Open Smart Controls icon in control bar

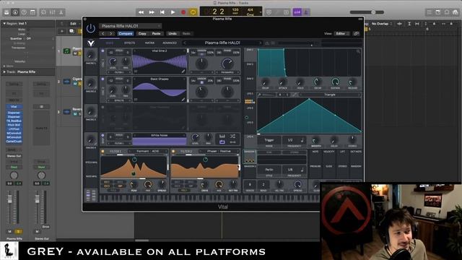(43, 12)
